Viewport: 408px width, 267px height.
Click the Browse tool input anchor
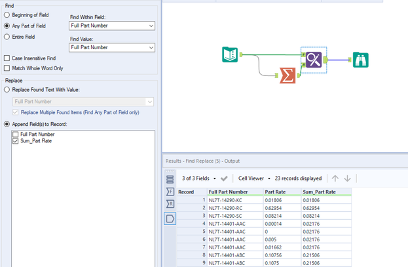pos(350,60)
